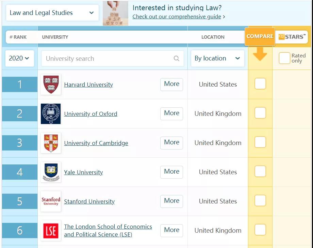Image resolution: width=313 pixels, height=248 pixels.
Task: Open the 2020 year dropdown
Action: 19,58
